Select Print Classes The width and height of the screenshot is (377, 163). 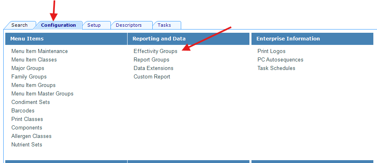tap(27, 119)
